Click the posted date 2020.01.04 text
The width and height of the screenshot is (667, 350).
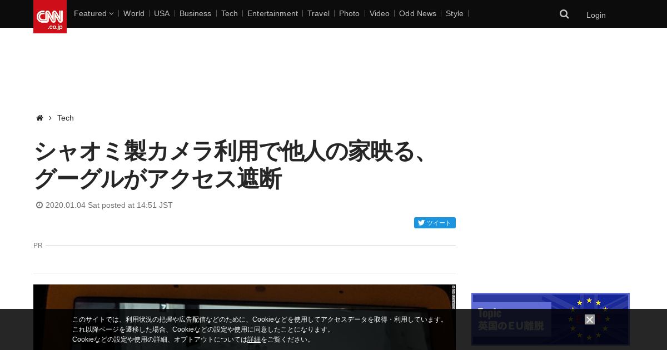109,205
